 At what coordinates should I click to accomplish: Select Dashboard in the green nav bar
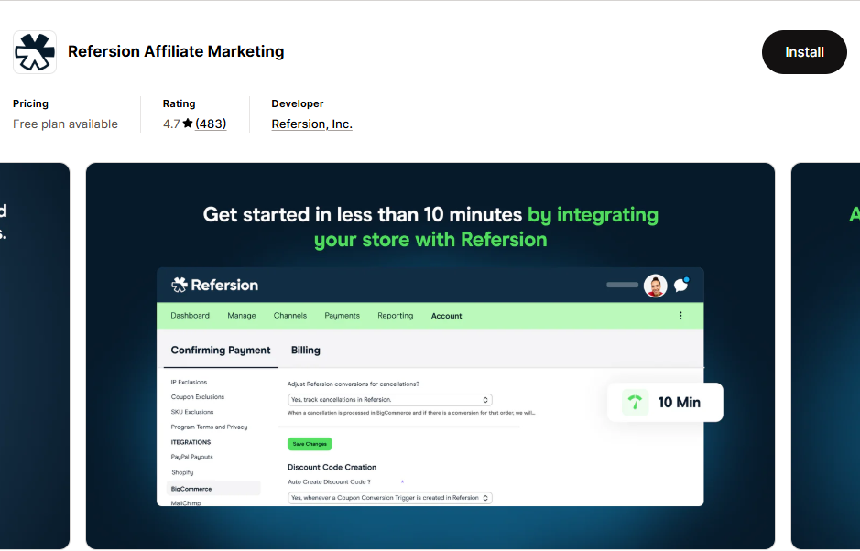[190, 316]
